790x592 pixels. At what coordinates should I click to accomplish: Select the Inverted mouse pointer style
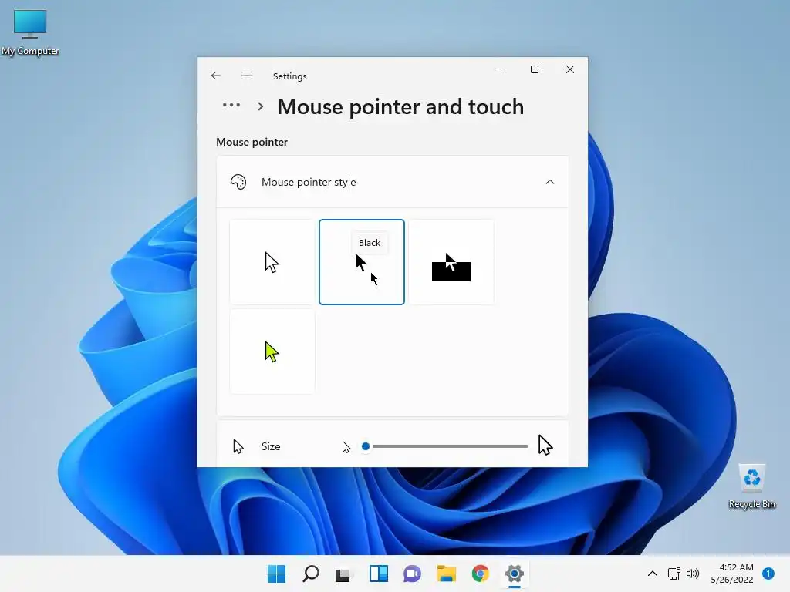click(451, 262)
